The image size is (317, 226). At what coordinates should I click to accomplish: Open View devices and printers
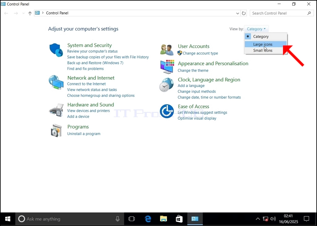click(89, 111)
